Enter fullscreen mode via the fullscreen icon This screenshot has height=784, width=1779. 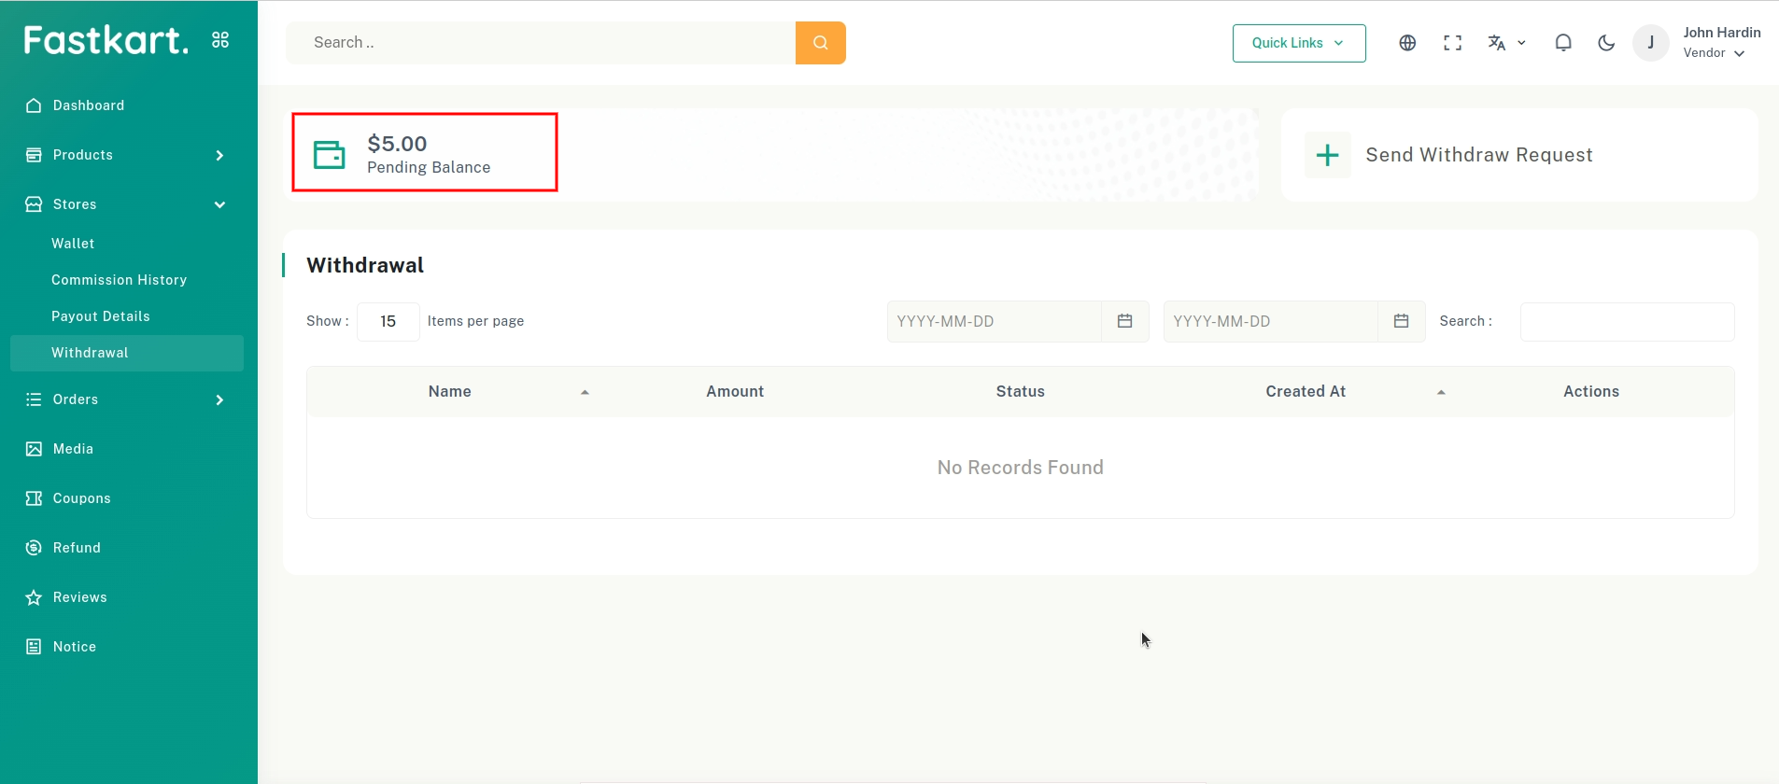coord(1452,43)
